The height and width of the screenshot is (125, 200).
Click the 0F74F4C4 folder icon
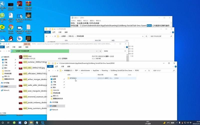[68, 78]
